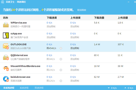Click the 36 M upload traffic value
The height and width of the screenshot is (90, 136).
point(120,66)
